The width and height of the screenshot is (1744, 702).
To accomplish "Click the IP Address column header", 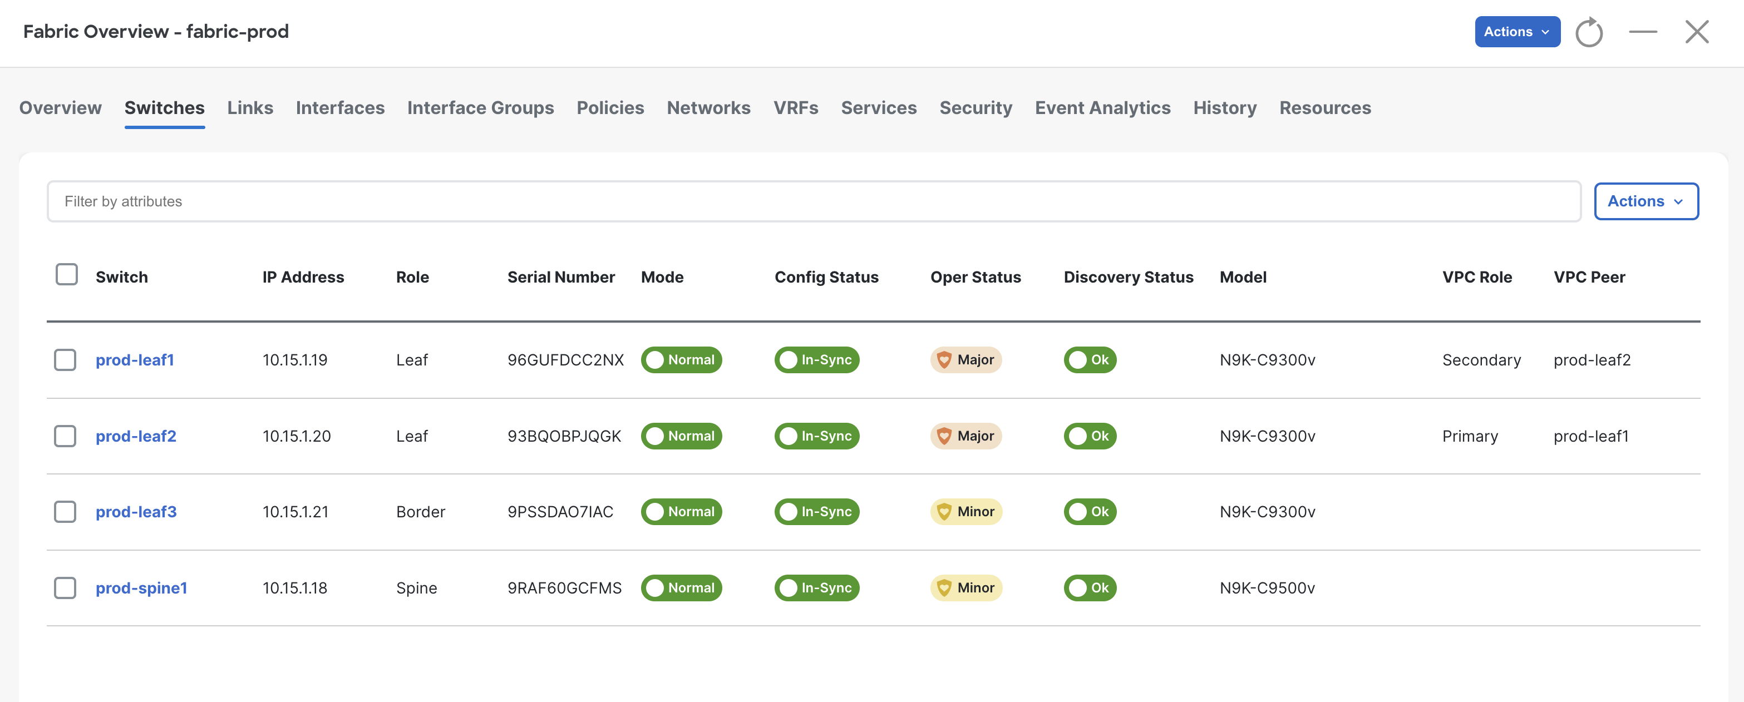I will (x=303, y=277).
